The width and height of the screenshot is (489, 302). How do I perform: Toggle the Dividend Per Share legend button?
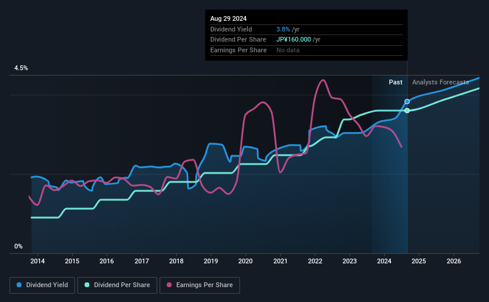coord(117,285)
